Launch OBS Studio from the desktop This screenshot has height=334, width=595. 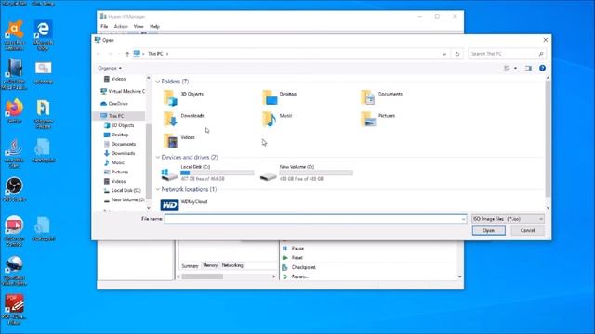pyautogui.click(x=15, y=189)
